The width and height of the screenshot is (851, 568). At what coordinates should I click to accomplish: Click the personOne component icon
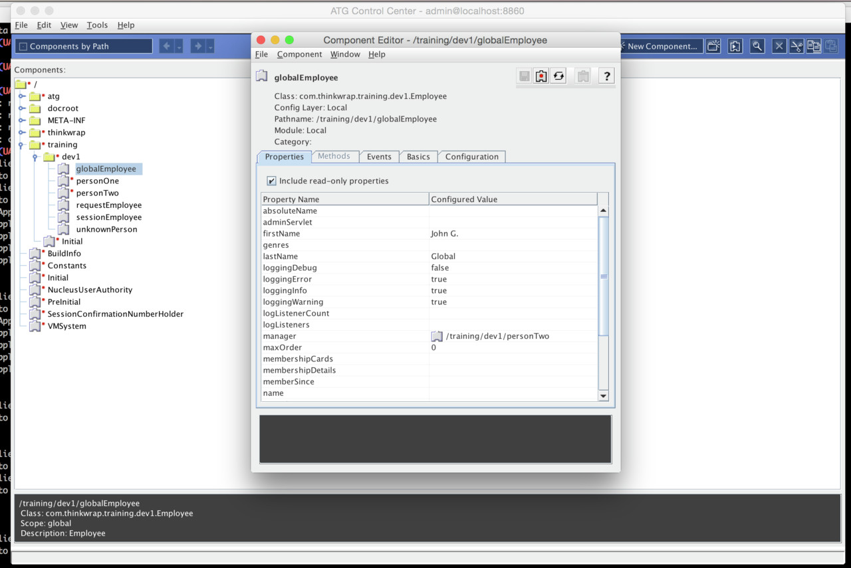click(63, 181)
